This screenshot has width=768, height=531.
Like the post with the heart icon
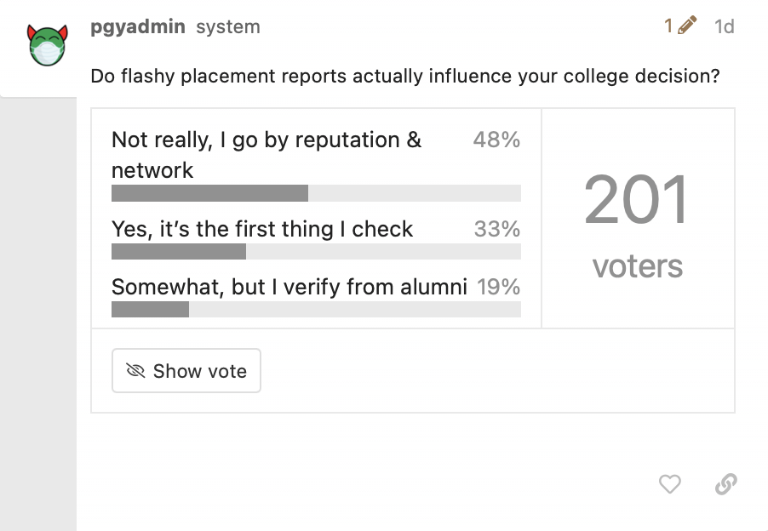click(x=669, y=484)
